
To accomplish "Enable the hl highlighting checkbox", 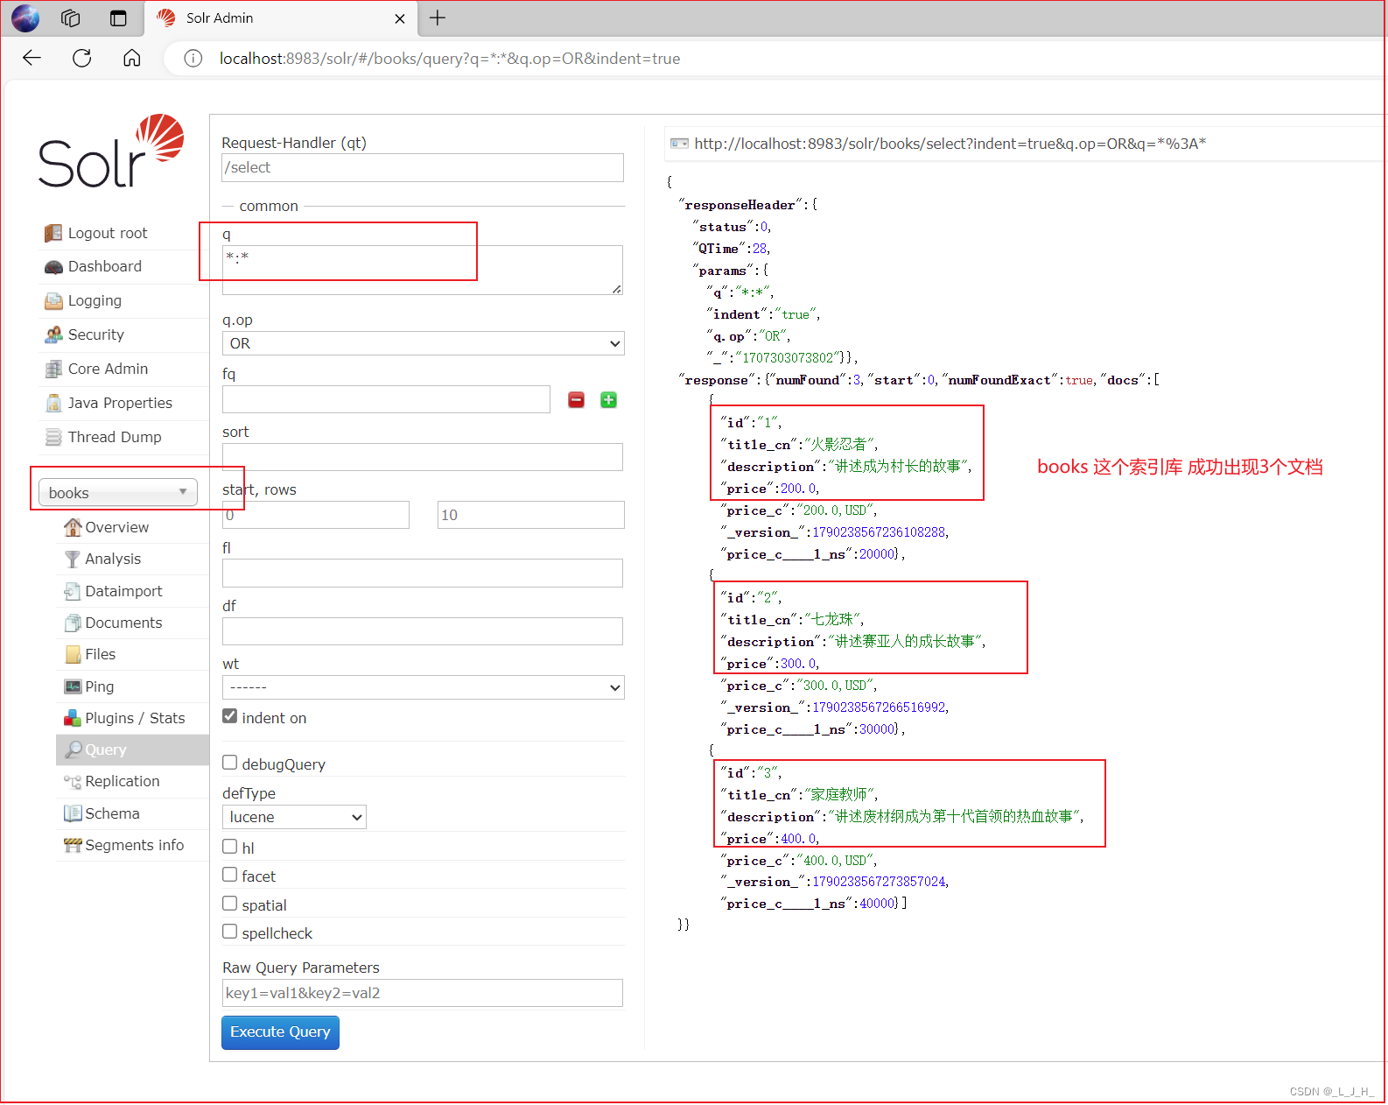I will [230, 847].
